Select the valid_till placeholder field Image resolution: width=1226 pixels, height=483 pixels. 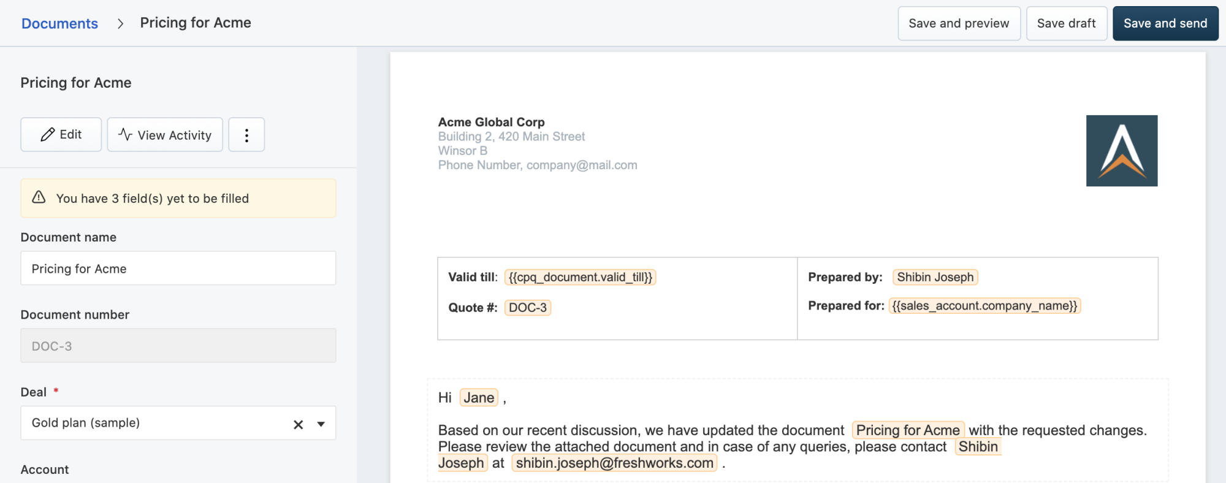point(580,277)
